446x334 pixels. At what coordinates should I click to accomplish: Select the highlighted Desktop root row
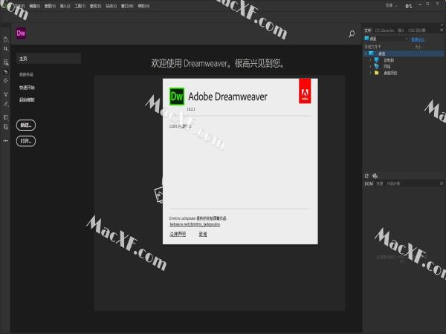coord(404,53)
